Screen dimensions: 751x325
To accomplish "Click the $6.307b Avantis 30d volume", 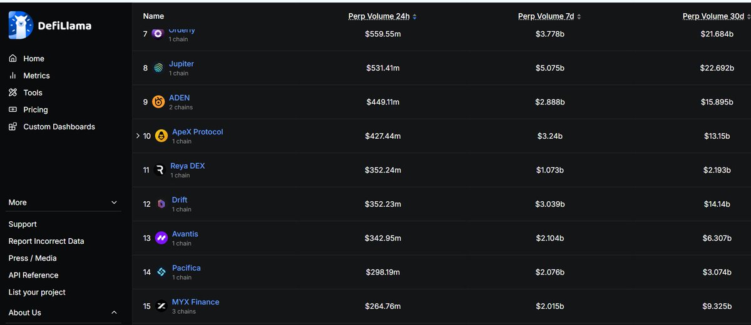I will click(x=717, y=238).
